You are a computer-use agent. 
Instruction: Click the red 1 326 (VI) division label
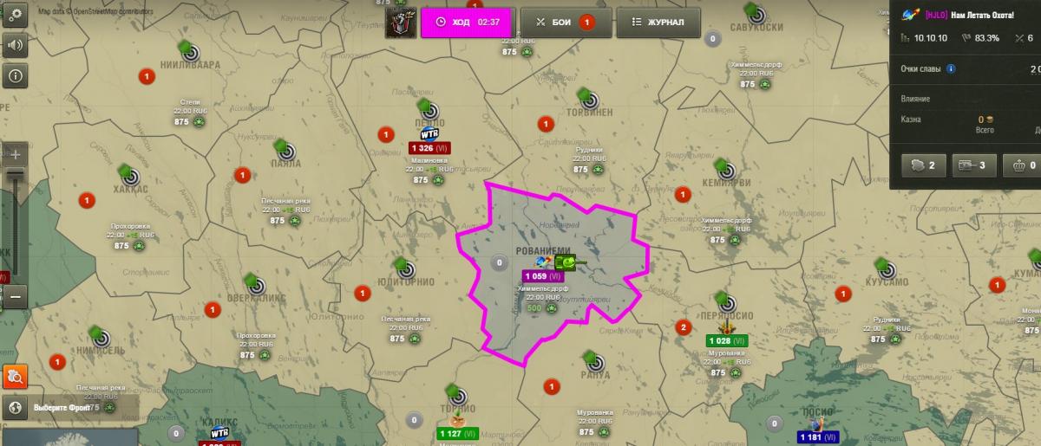pyautogui.click(x=429, y=148)
